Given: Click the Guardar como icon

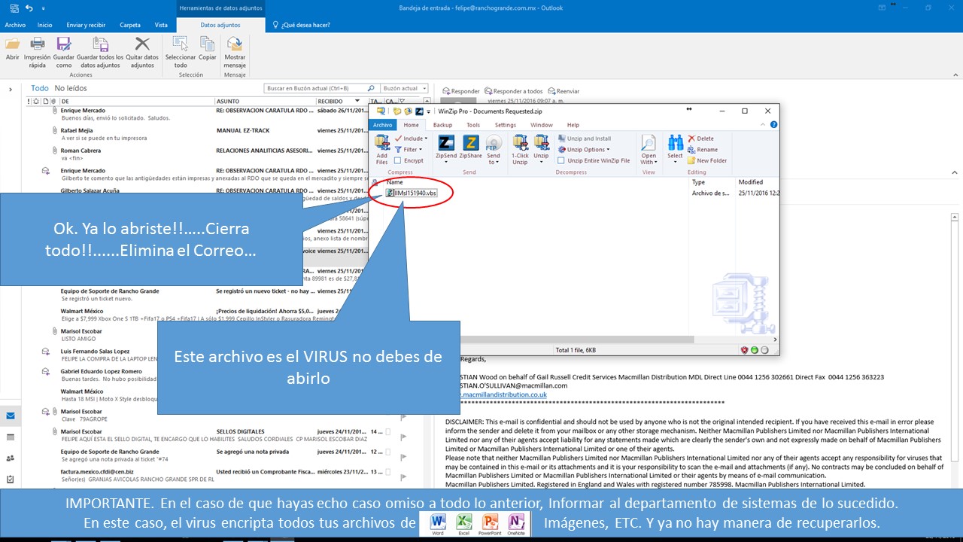Looking at the screenshot, I should click(64, 44).
